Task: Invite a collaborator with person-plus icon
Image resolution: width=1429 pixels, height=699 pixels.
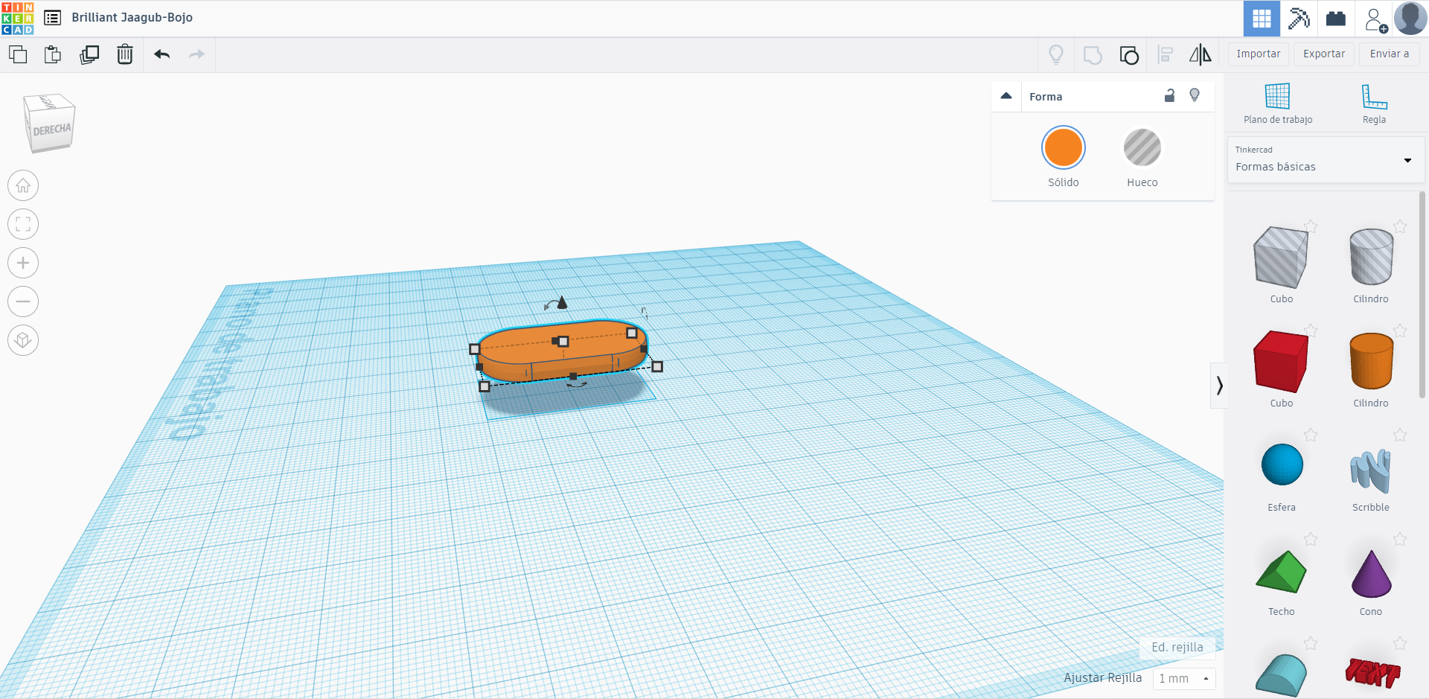Action: (1375, 19)
